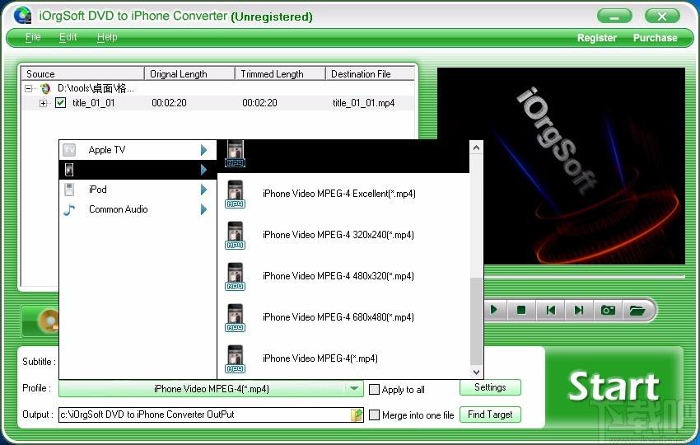Click the iOrgSoft app logo in title bar
The width and height of the screenshot is (700, 445).
22,15
